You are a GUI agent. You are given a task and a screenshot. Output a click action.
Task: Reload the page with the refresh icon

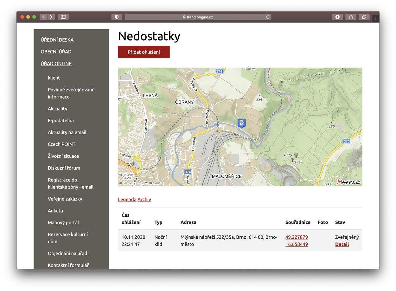[268, 17]
